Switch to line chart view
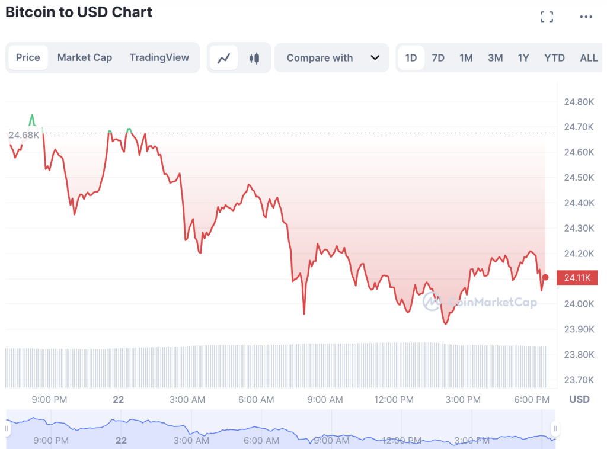The image size is (607, 449). click(224, 58)
